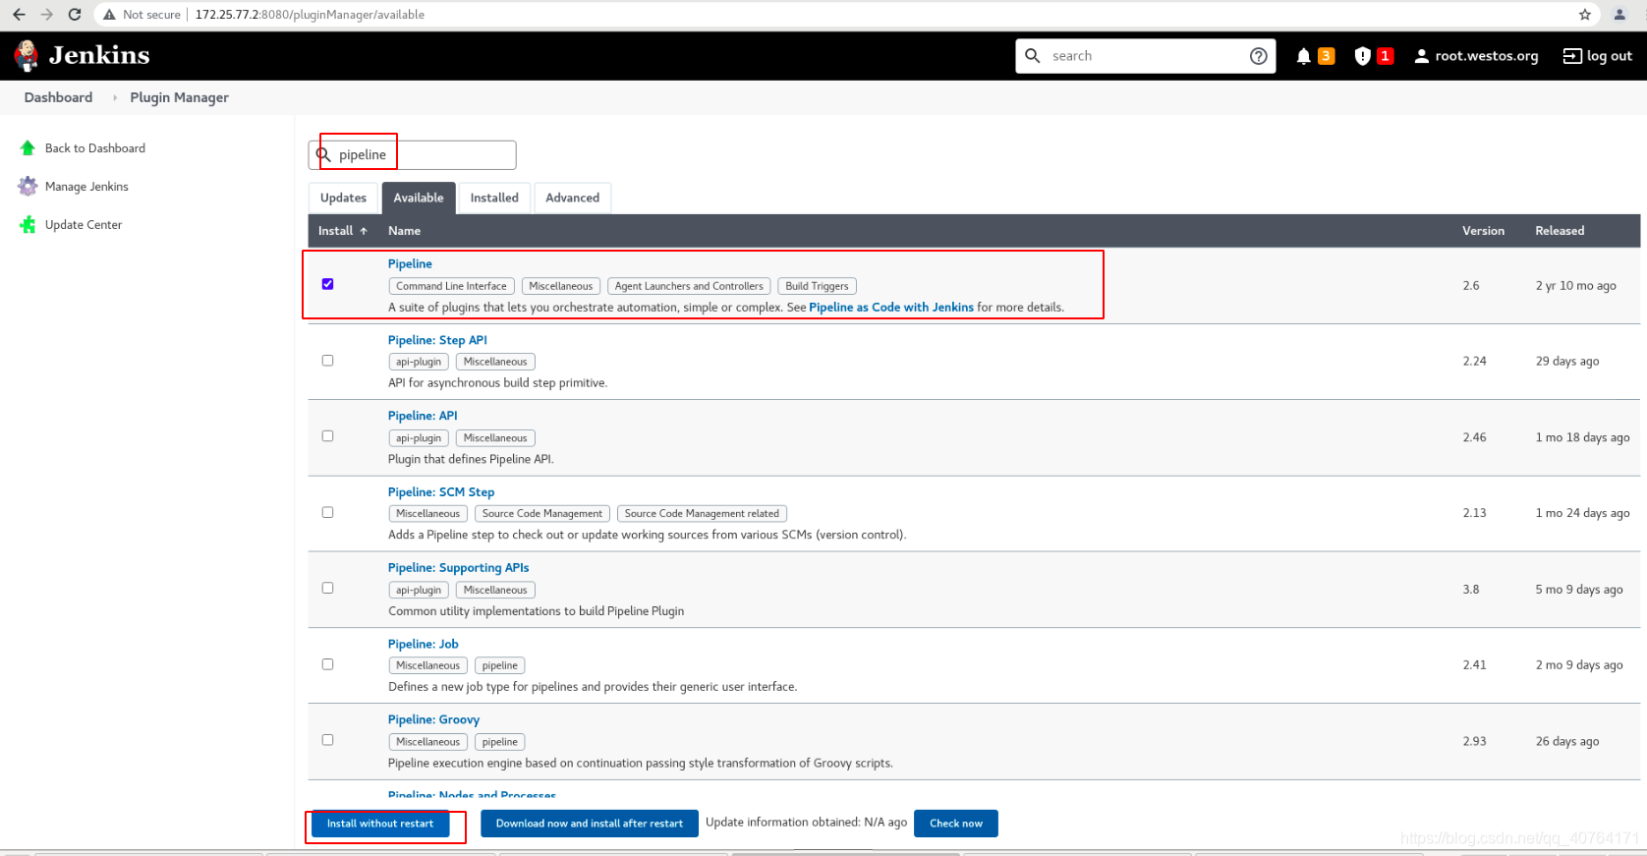This screenshot has height=856, width=1647.
Task: Click in the plugin filter field containing pipeline
Action: [412, 154]
